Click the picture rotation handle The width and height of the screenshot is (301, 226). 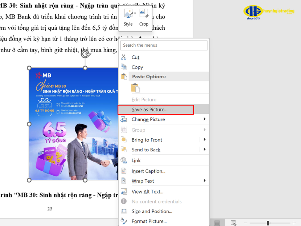[85, 54]
